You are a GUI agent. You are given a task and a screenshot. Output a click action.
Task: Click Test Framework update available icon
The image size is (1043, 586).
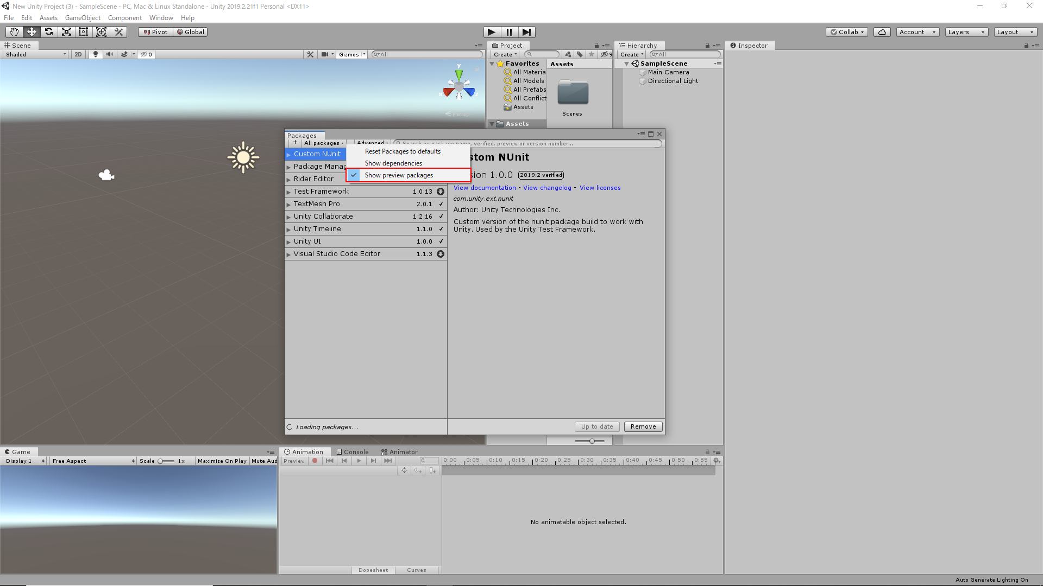tap(441, 192)
